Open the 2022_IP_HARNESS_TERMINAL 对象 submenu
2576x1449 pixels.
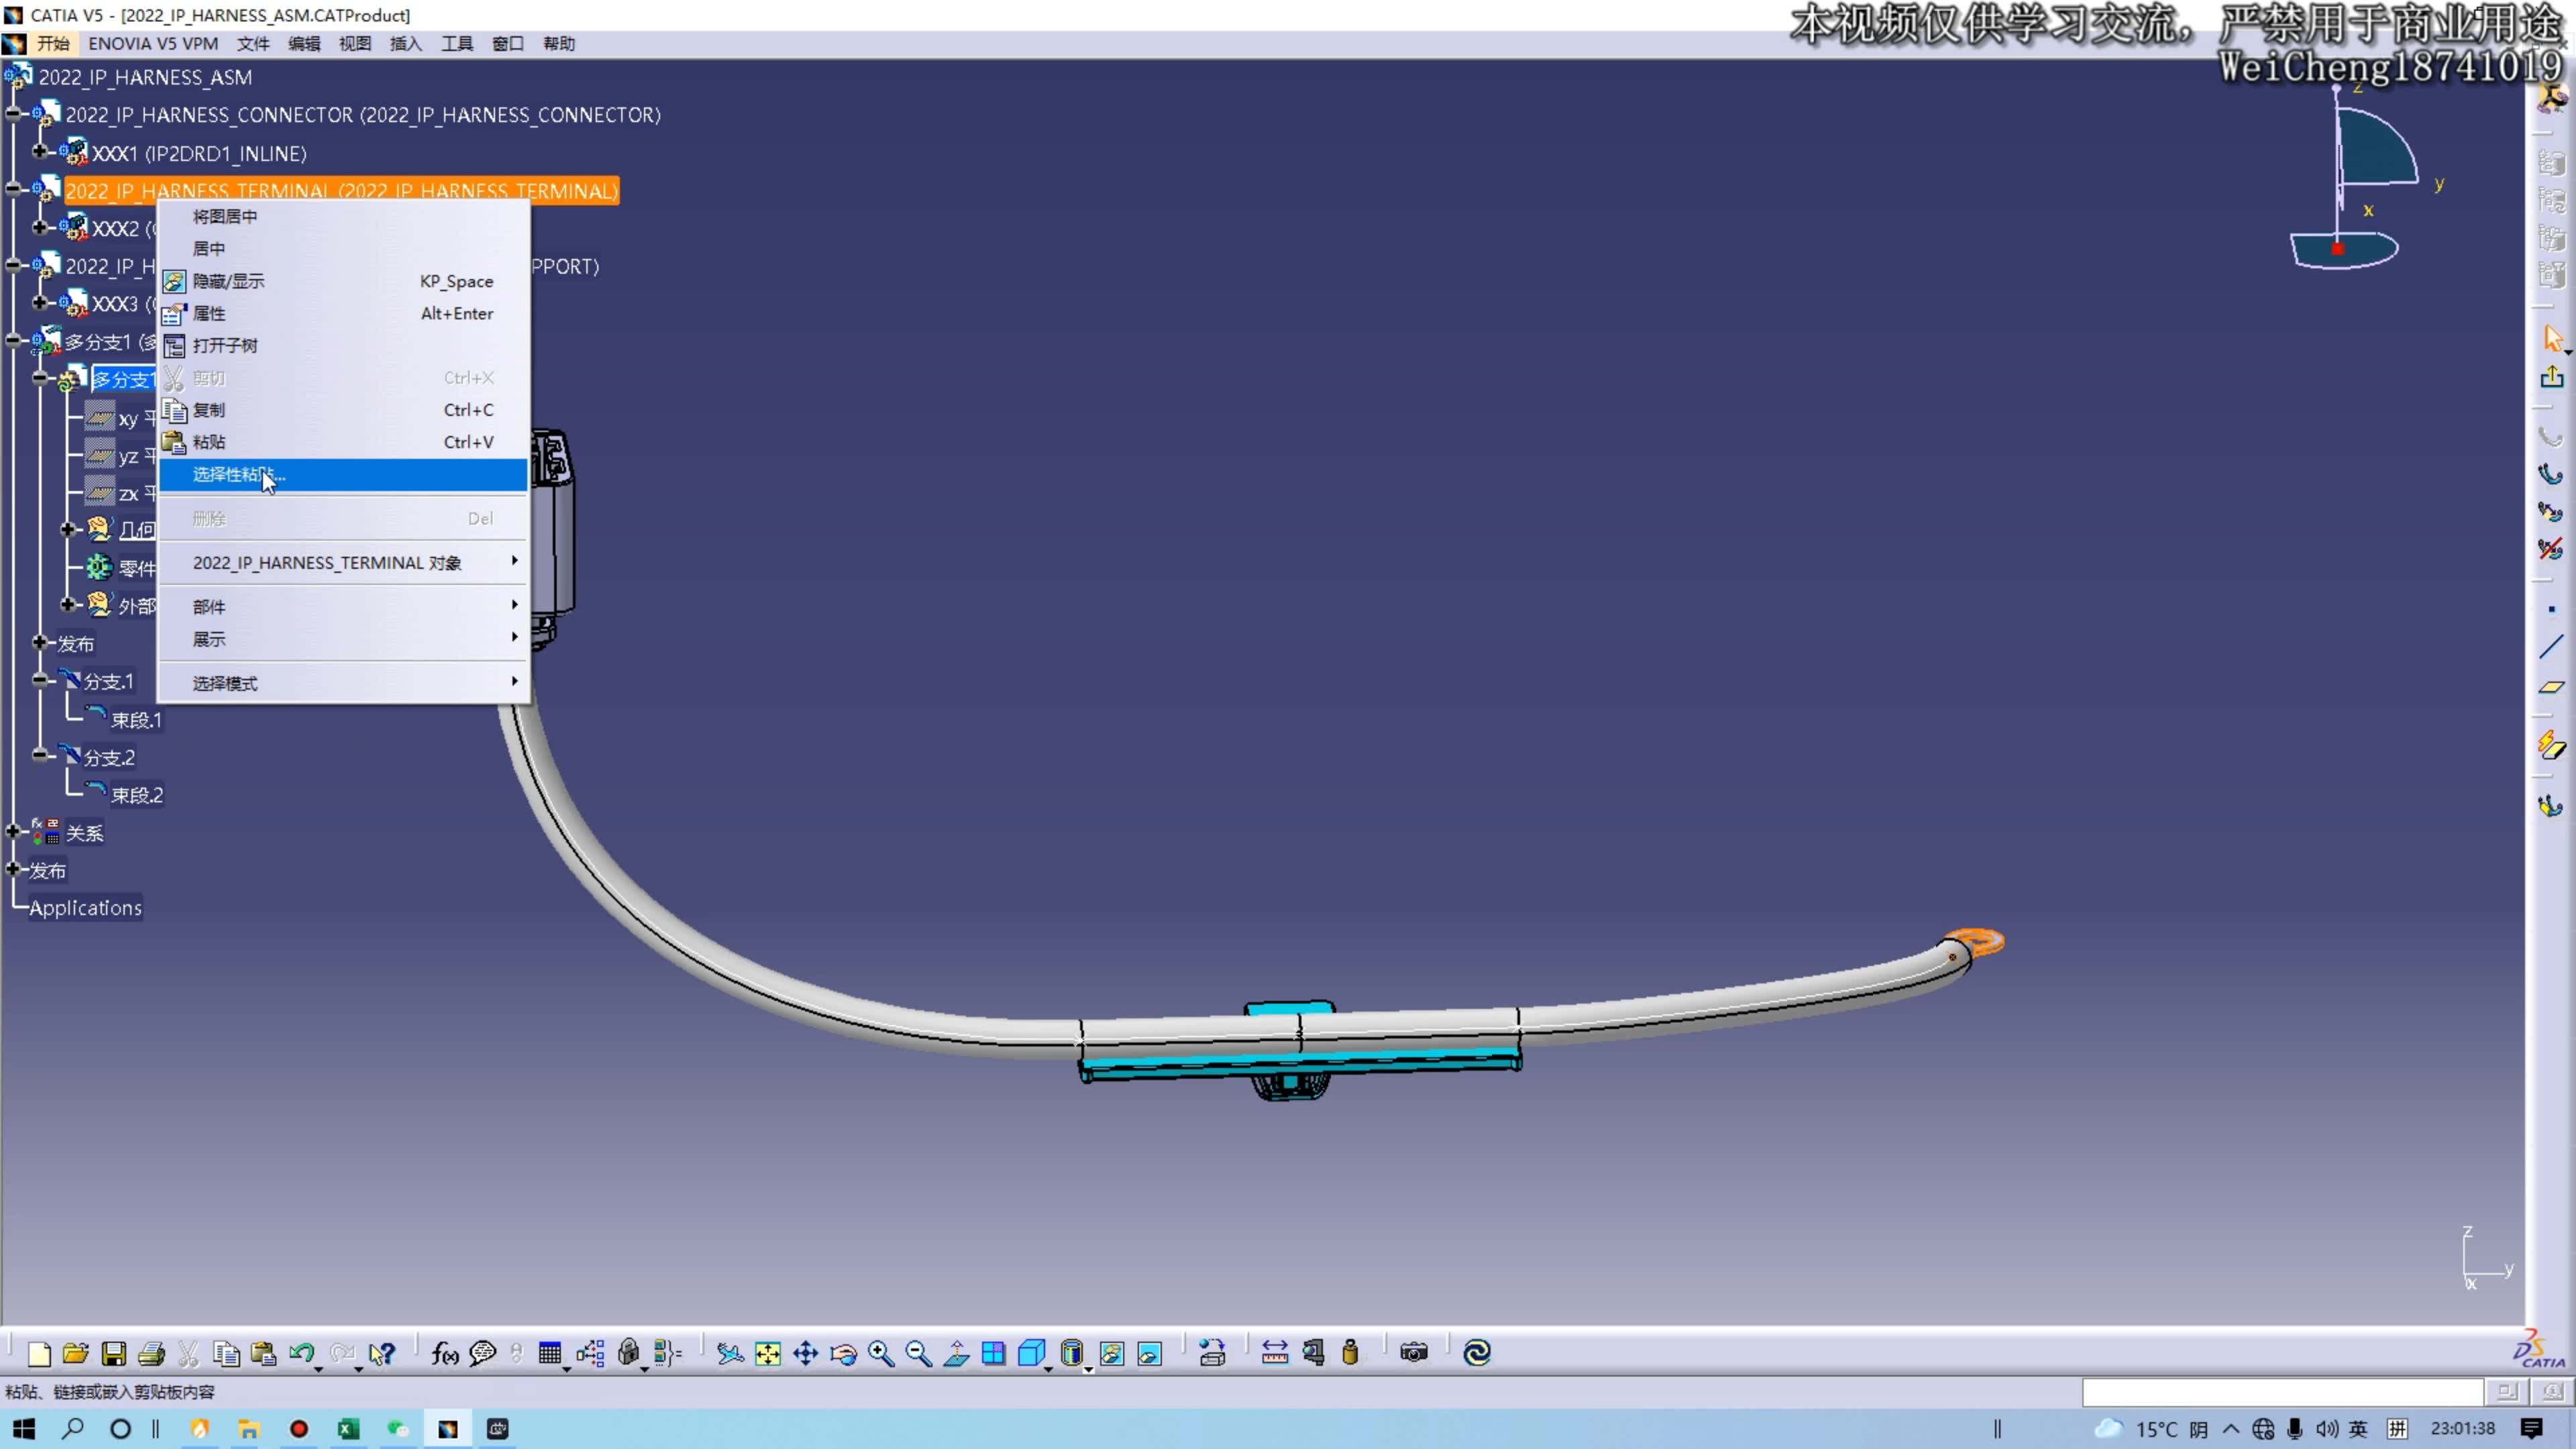pyautogui.click(x=343, y=562)
